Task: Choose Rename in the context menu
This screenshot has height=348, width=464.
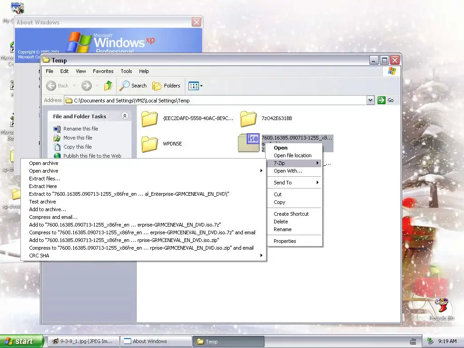Action: (x=294, y=229)
